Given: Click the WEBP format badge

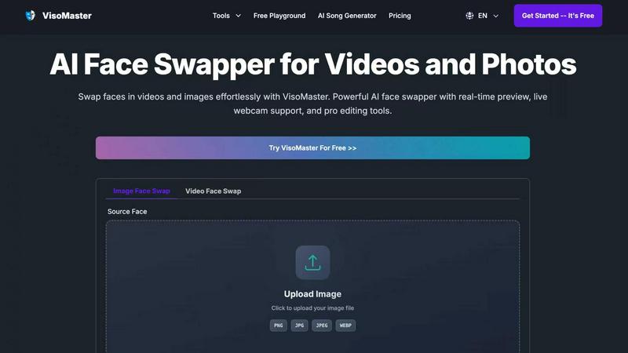Looking at the screenshot, I should 345,326.
